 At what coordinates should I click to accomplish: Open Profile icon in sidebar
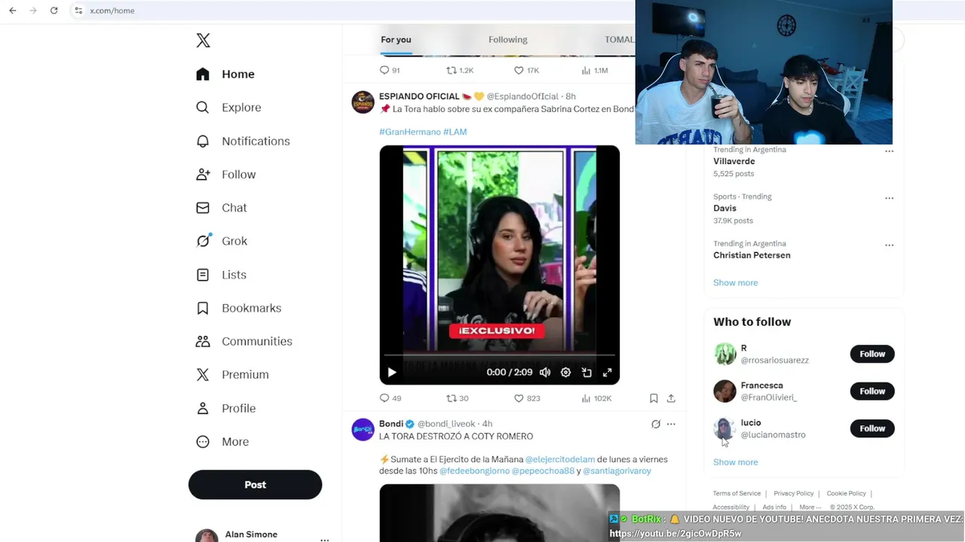point(203,408)
